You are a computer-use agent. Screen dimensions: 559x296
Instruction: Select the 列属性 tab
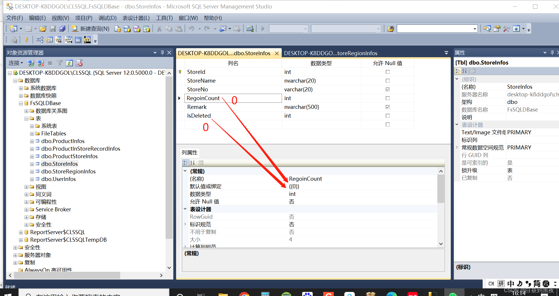click(x=190, y=153)
